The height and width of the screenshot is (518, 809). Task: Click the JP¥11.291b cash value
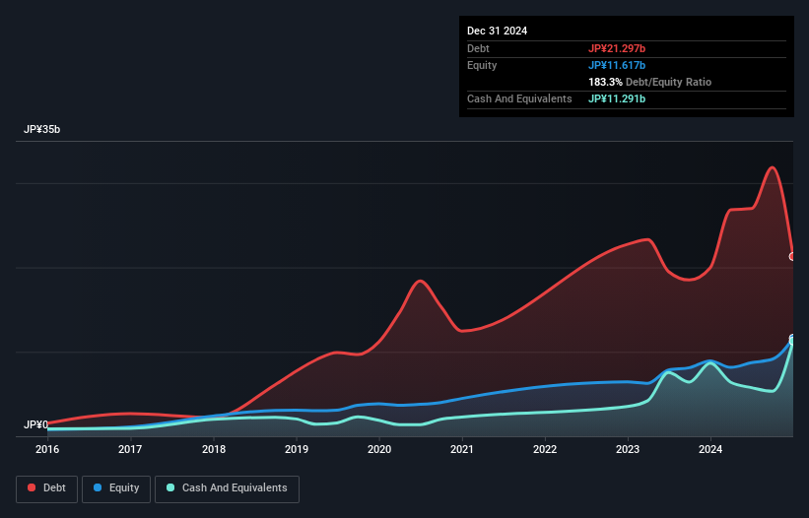coord(617,98)
